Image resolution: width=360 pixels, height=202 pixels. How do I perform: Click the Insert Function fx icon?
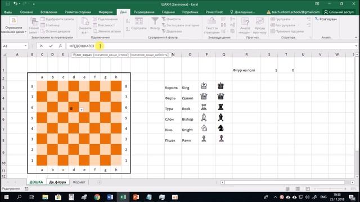coord(60,46)
